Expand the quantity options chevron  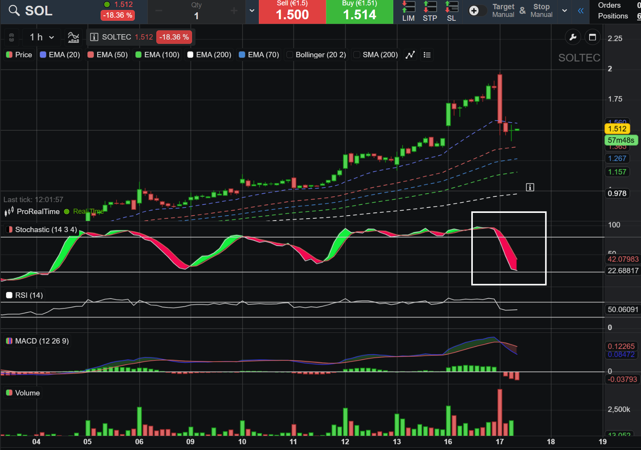(x=252, y=11)
